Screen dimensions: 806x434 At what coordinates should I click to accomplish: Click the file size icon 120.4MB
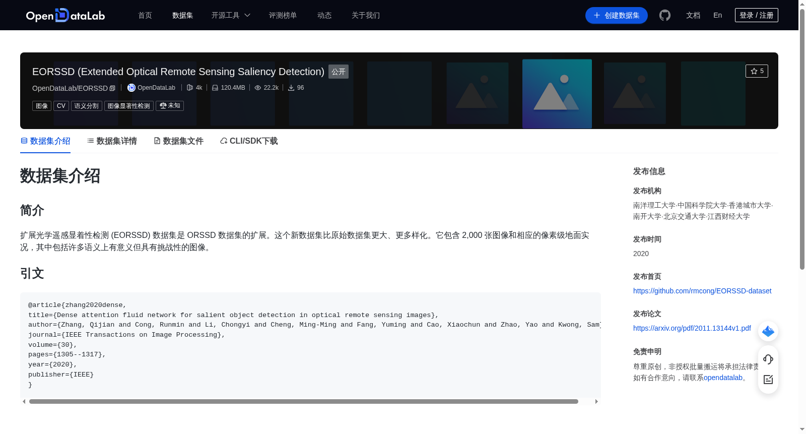[x=215, y=88]
